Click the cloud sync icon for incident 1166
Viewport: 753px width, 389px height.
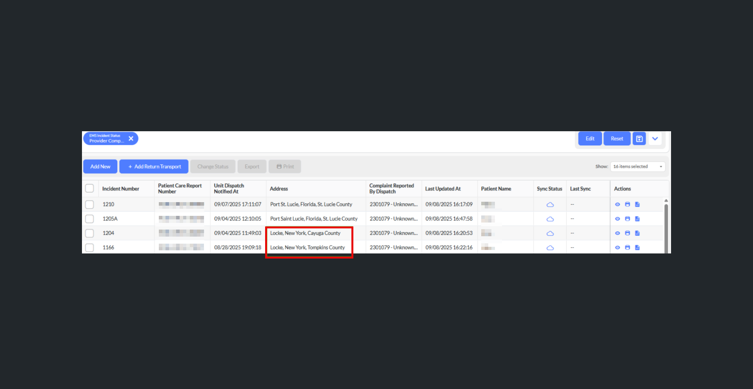(550, 248)
